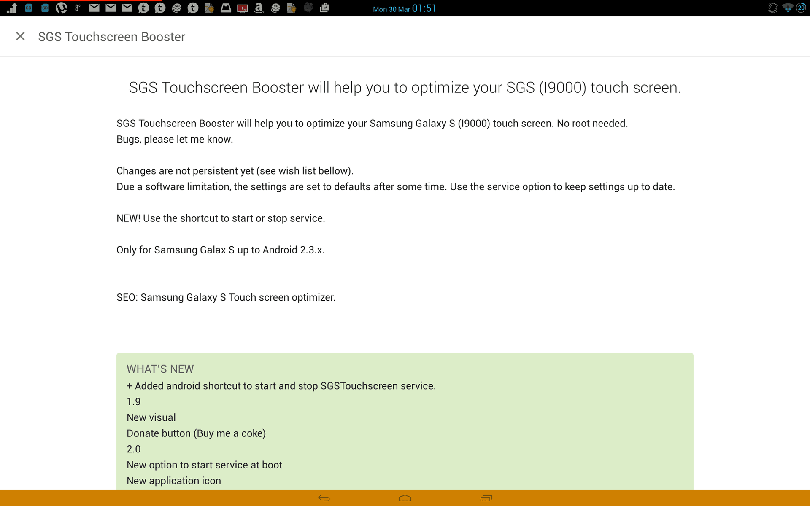Tap the briefcase checkmark notification icon
This screenshot has height=506, width=810.
click(x=324, y=8)
